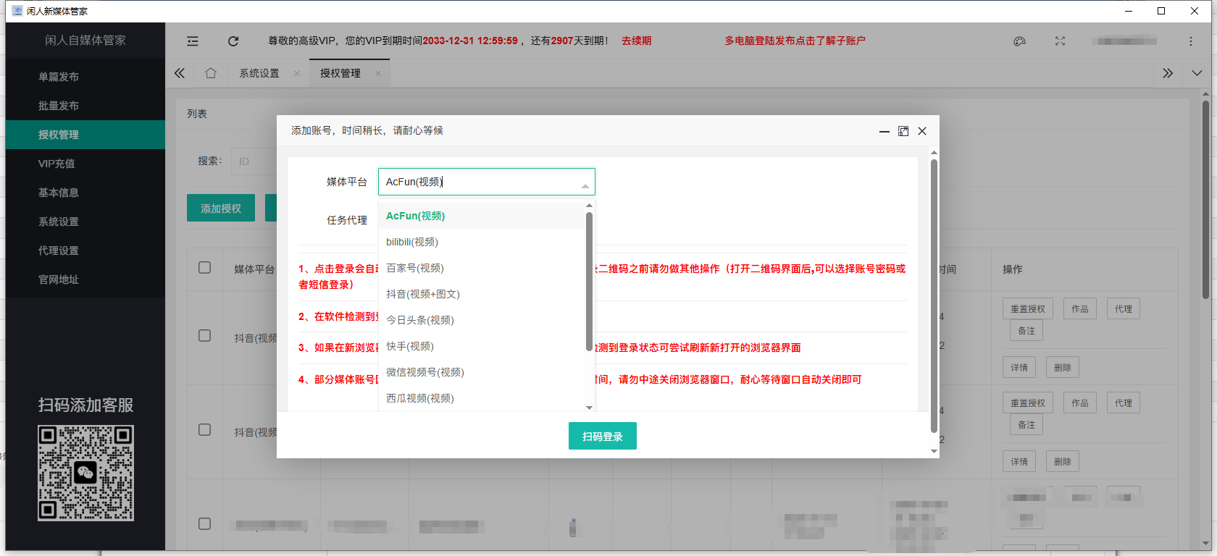Image resolution: width=1217 pixels, height=556 pixels.
Task: Click 备注 in first row
Action: click(x=1026, y=331)
